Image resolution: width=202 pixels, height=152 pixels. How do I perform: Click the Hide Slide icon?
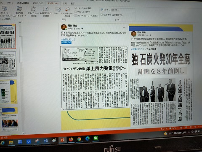click(46, 9)
